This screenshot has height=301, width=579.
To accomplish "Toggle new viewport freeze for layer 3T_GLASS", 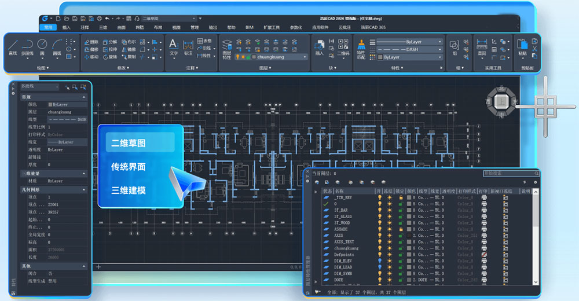I will (x=505, y=216).
